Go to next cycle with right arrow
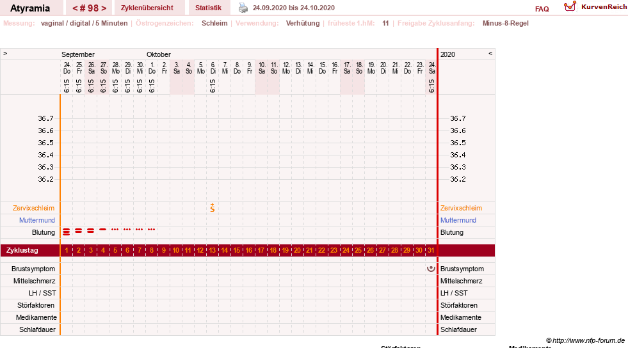Image resolution: width=628 pixels, height=348 pixels. [104, 8]
